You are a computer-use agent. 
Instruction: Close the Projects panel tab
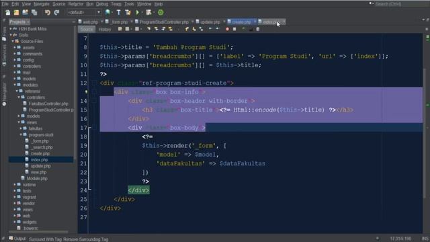(28, 22)
